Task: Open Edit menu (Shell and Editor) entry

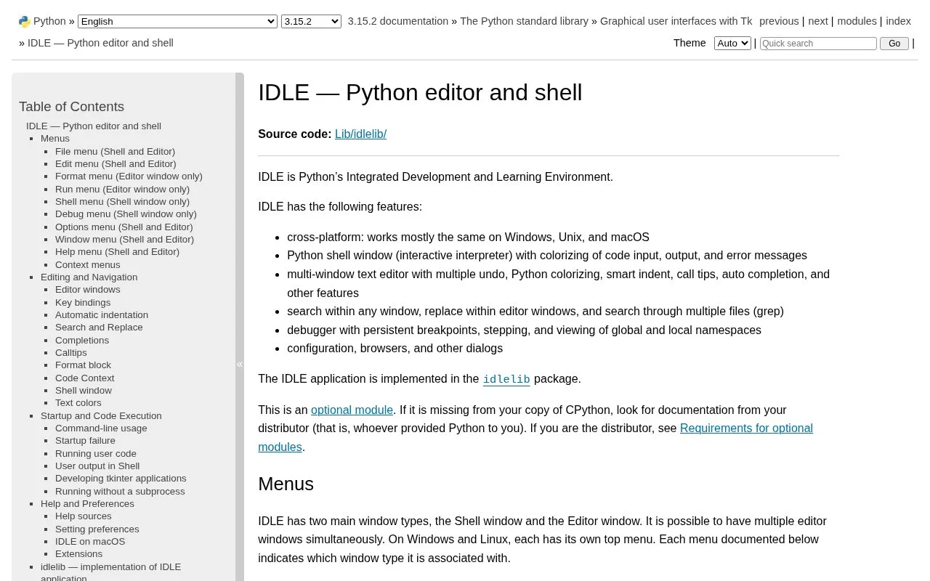Action: click(x=116, y=163)
